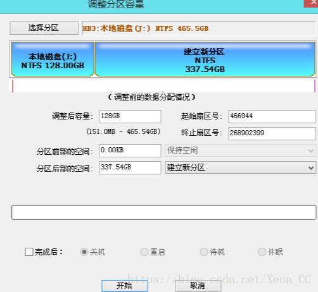The image size is (318, 292).
Task: Open the 建立新分区 dropdown
Action: pyautogui.click(x=241, y=167)
